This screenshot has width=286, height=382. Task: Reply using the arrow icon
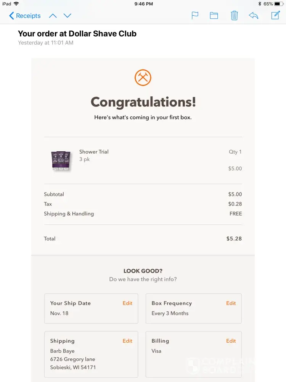click(x=254, y=16)
